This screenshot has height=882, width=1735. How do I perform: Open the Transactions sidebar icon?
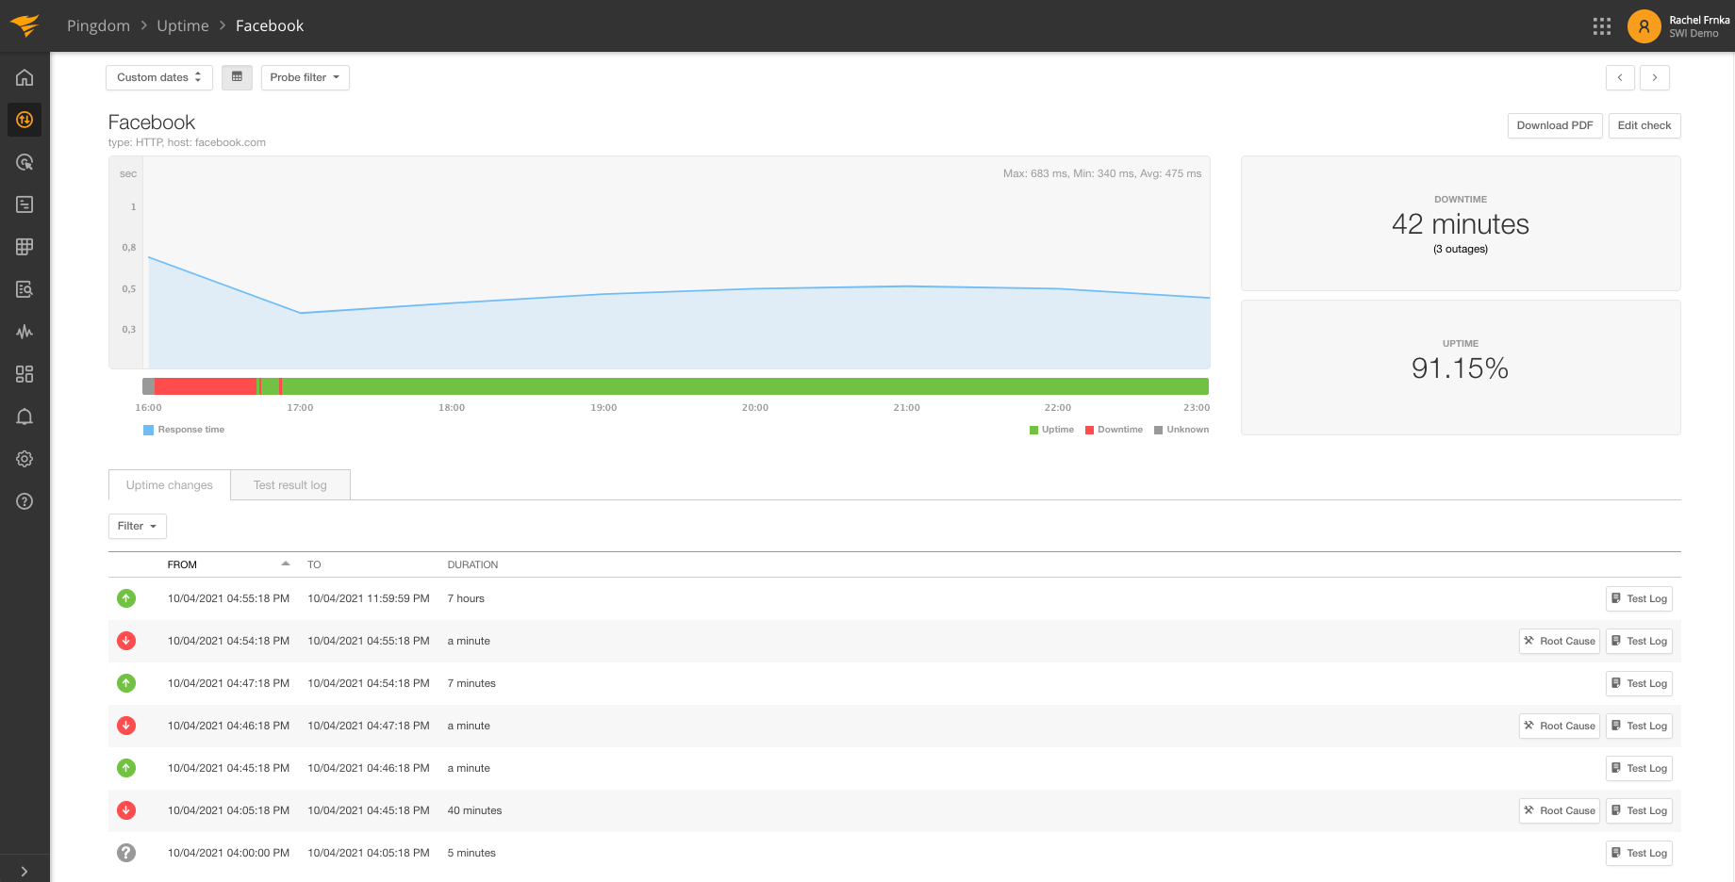coord(25,204)
